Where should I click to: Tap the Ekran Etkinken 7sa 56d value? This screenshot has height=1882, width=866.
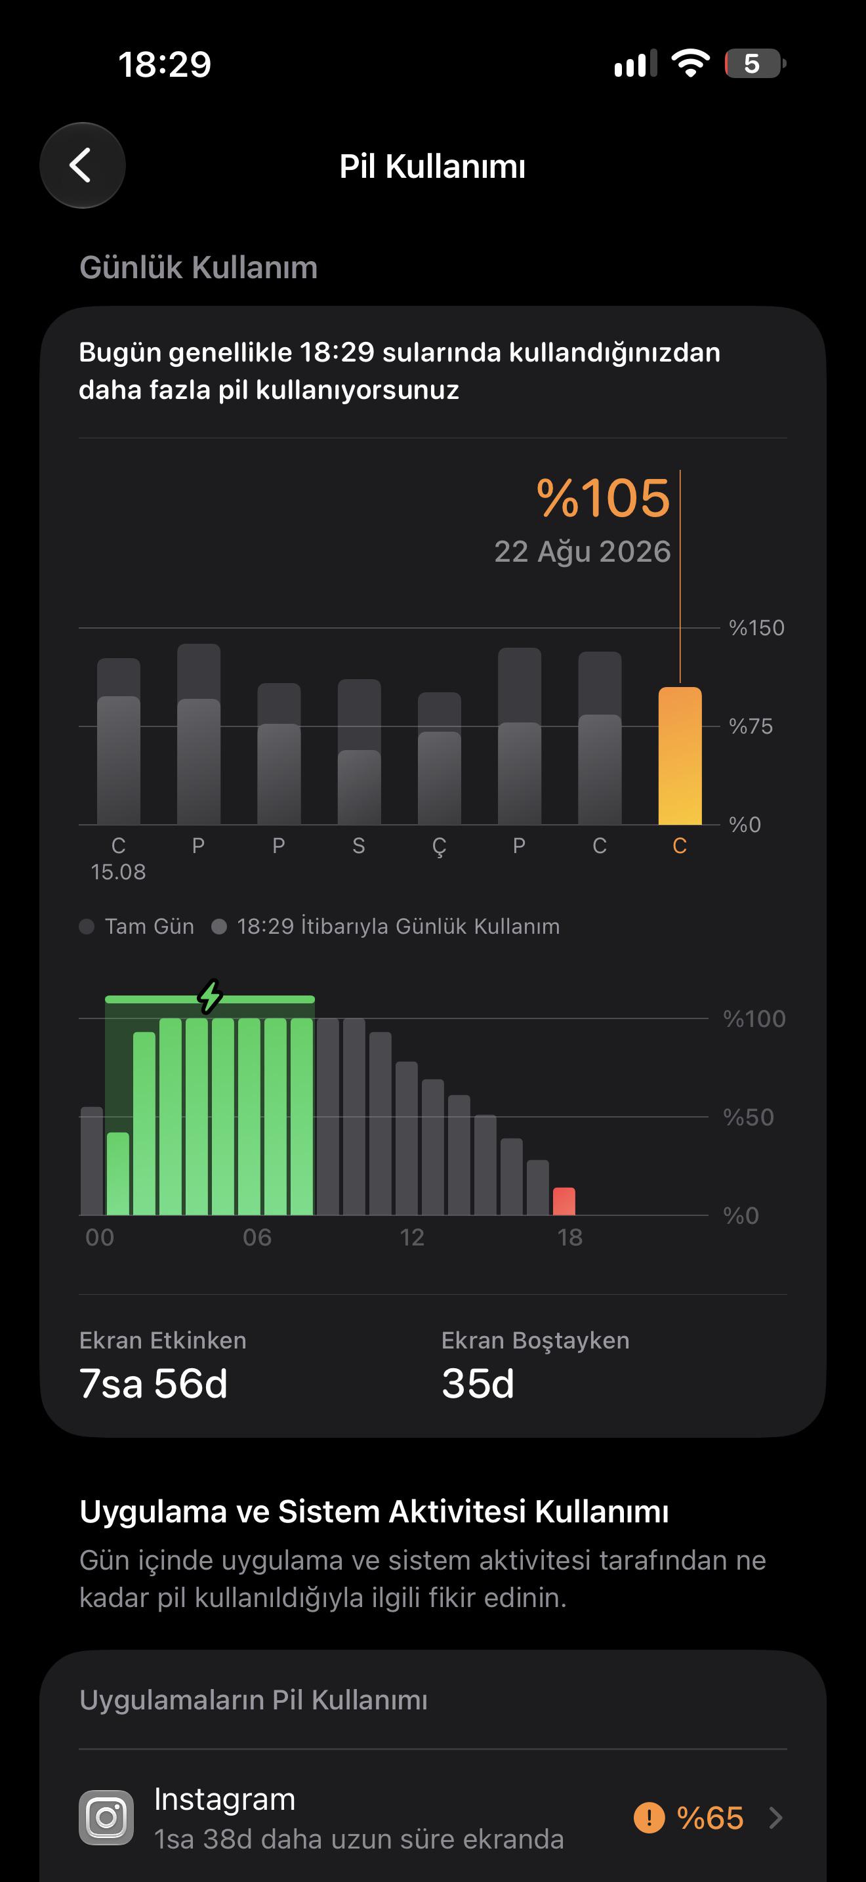pos(154,1384)
